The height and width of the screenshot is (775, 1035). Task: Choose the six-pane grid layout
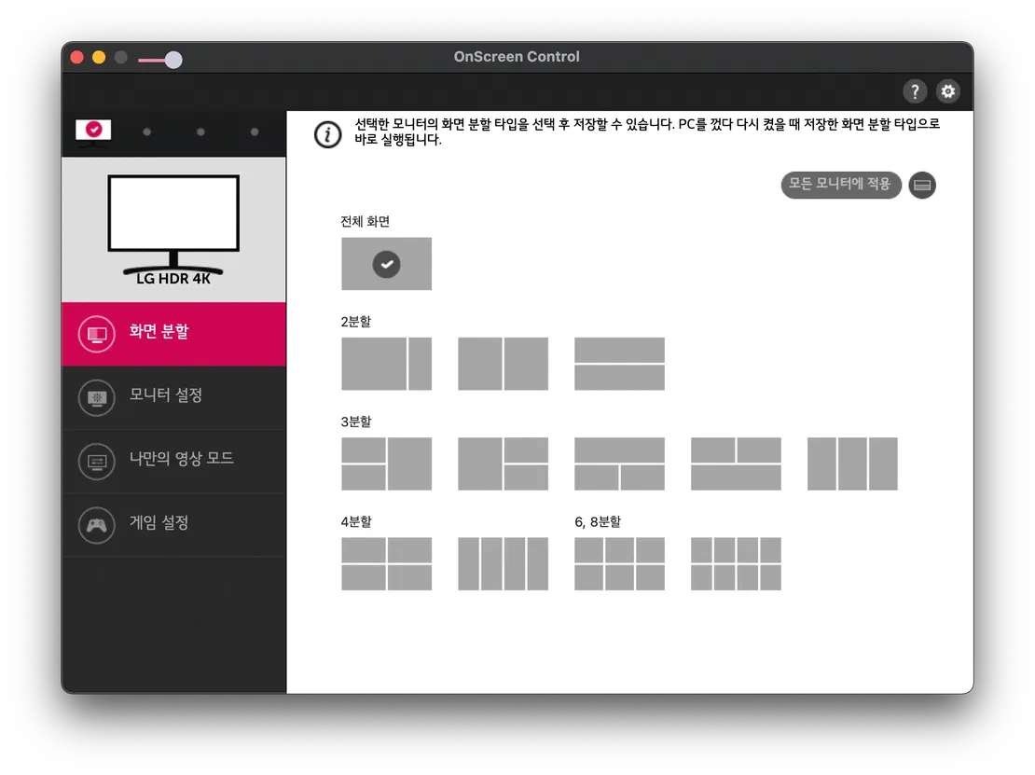[619, 563]
